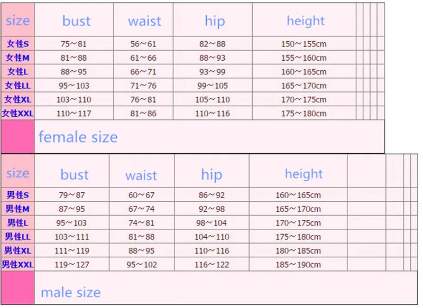
Task: Click the male table bust header
Action: 75,175
